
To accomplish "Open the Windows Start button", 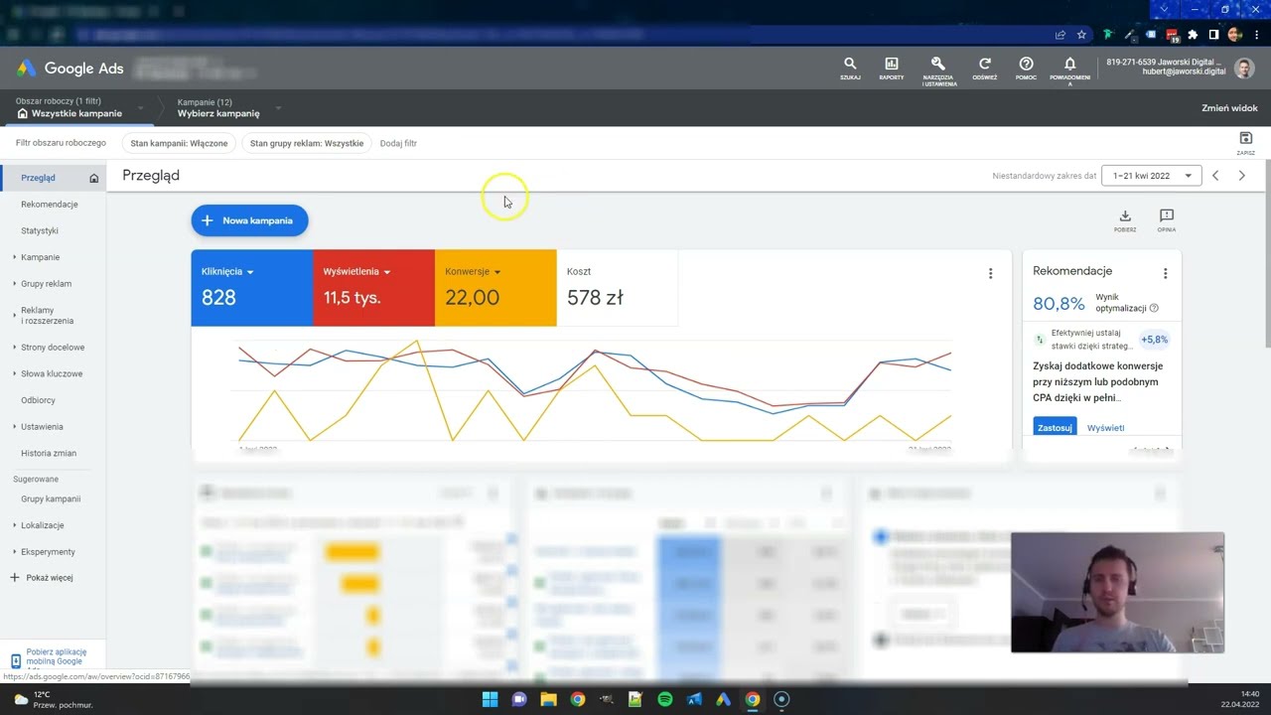I will [x=490, y=699].
